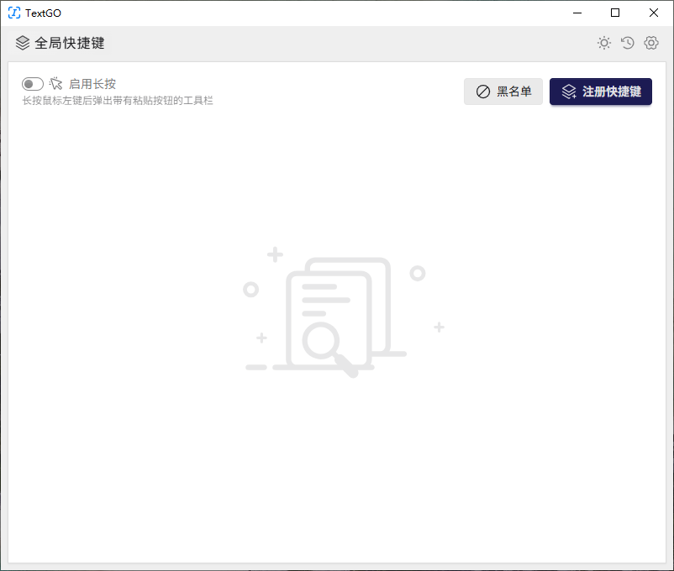Toggle the light/dark theme sun icon
Image resolution: width=674 pixels, height=571 pixels.
[x=603, y=43]
